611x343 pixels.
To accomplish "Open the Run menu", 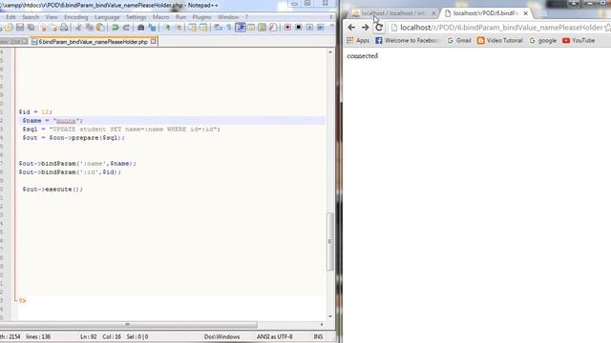I will (180, 17).
